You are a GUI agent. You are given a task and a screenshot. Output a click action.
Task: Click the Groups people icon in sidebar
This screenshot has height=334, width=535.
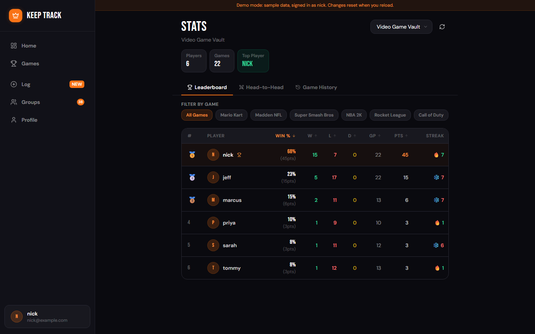coord(14,102)
